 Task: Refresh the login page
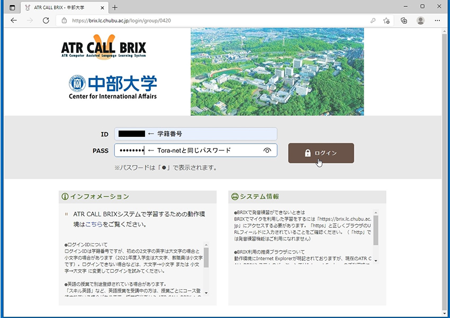click(46, 20)
